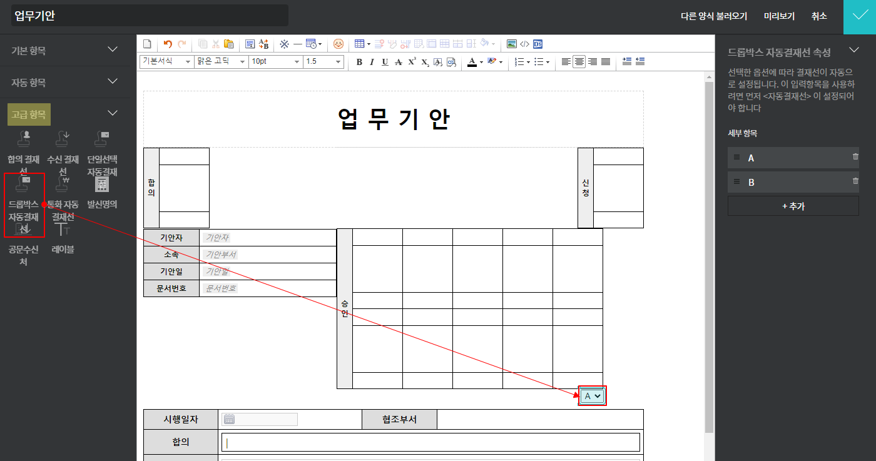Image resolution: width=876 pixels, height=461 pixels.
Task: Choose the 레이블 label item icon
Action: click(x=63, y=230)
